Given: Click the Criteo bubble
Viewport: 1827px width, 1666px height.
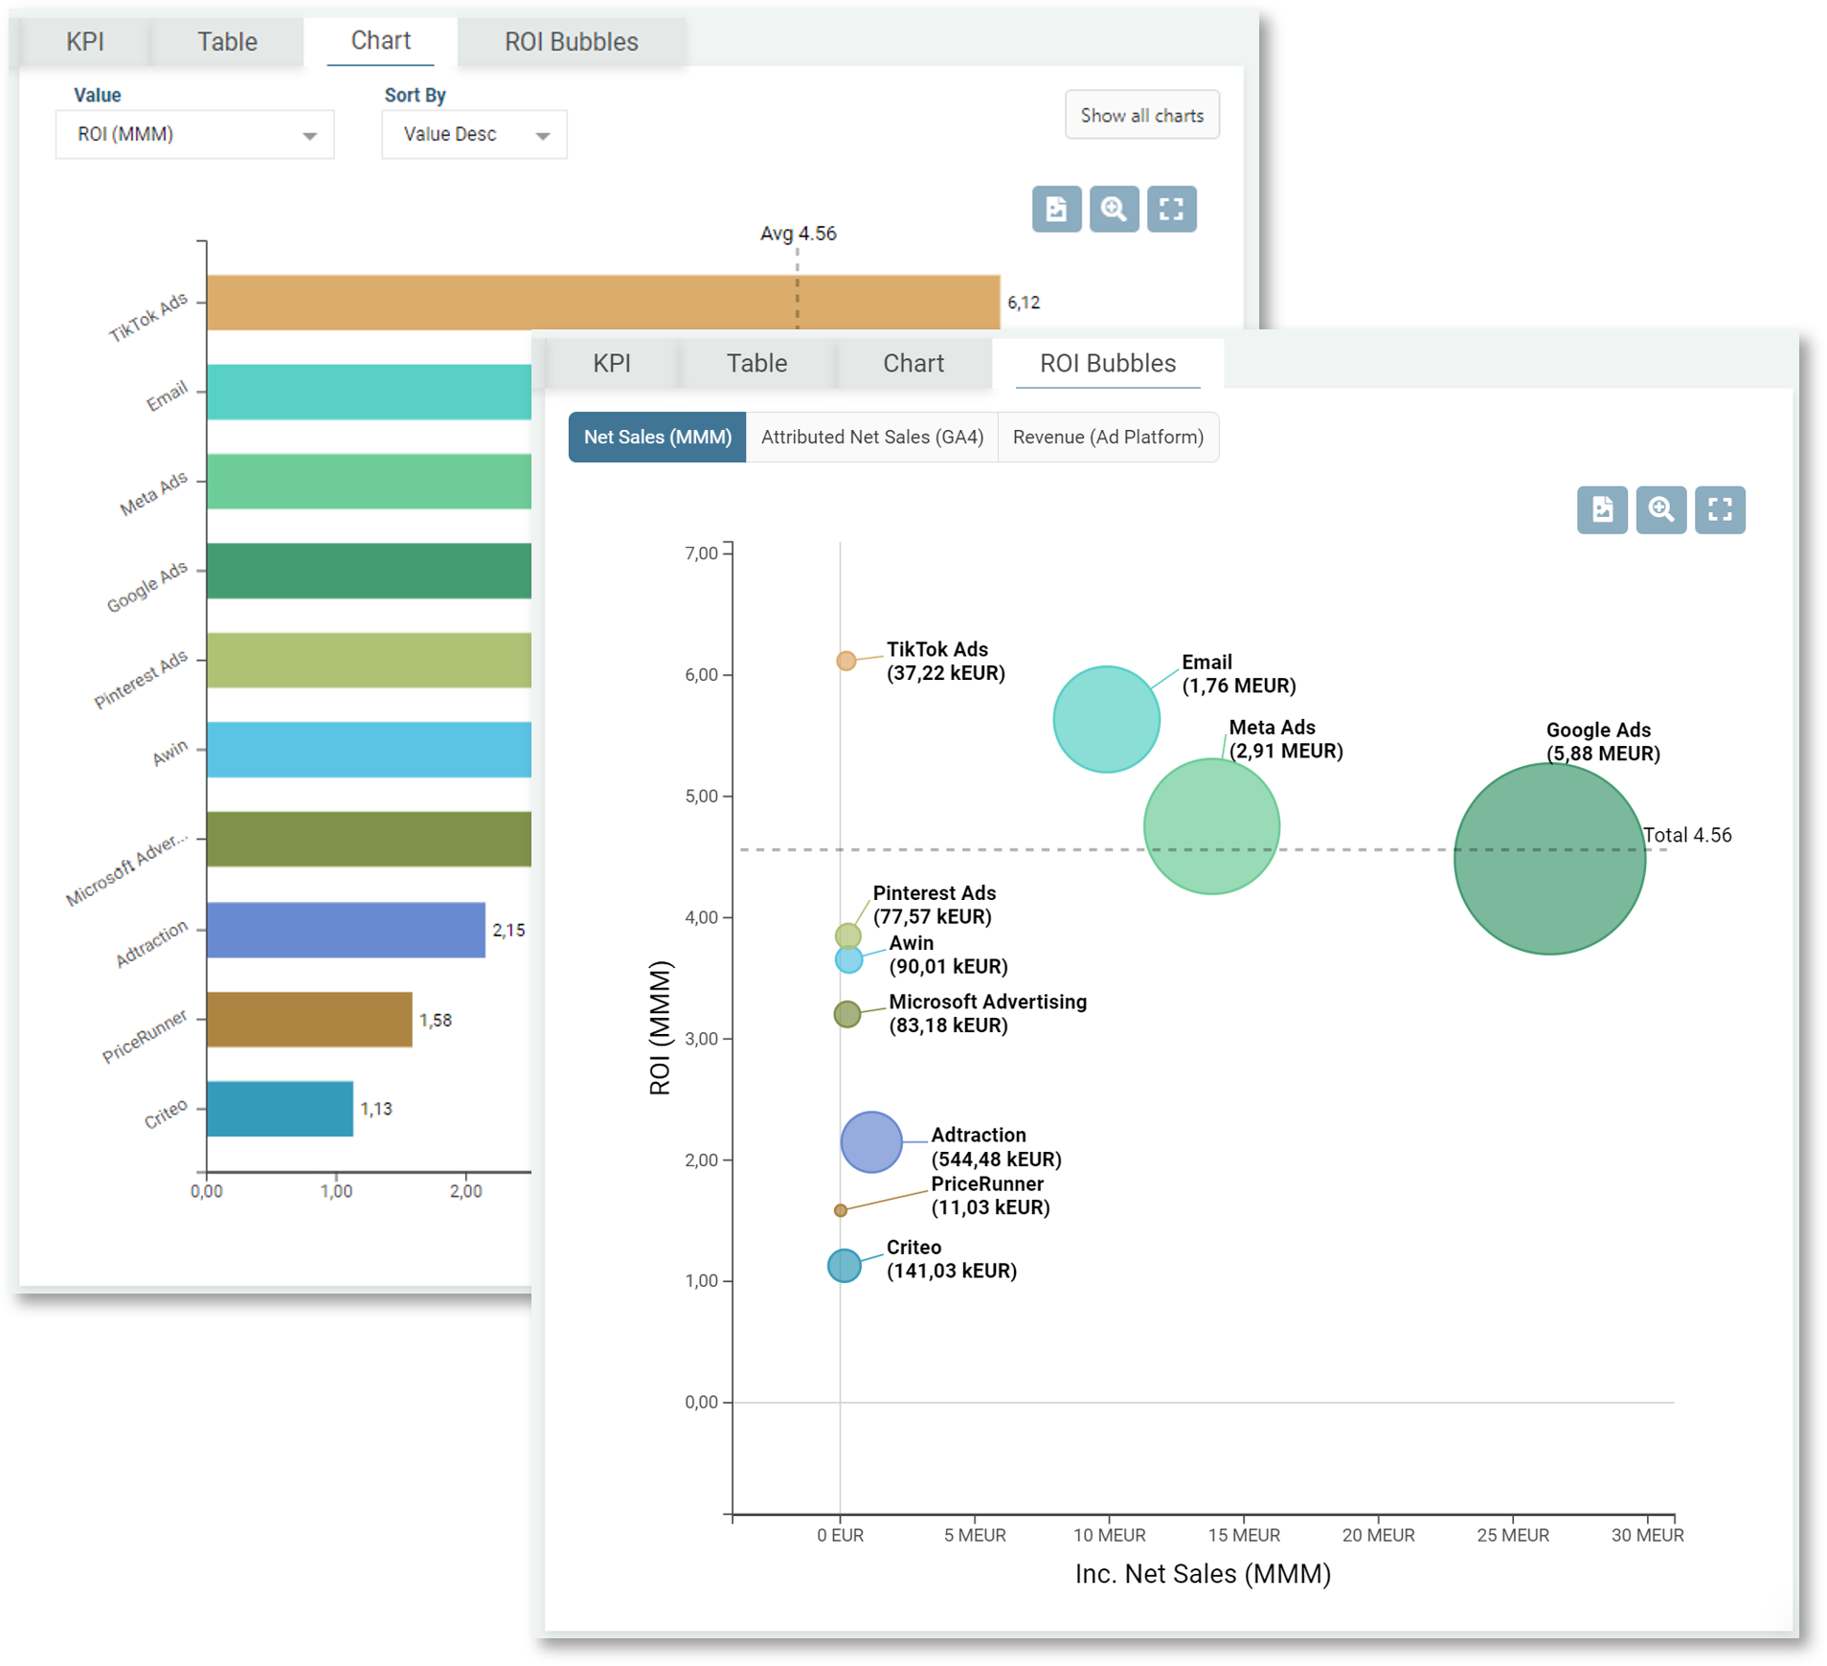Looking at the screenshot, I should tap(844, 1266).
